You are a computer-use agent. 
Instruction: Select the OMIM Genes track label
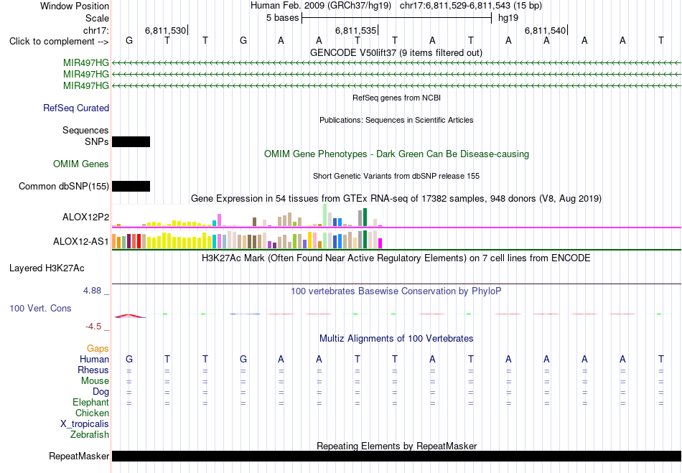tap(81, 164)
